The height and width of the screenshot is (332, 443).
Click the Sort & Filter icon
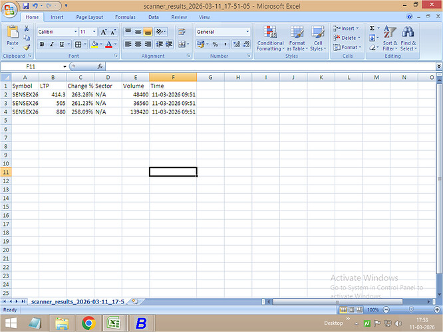coord(390,37)
